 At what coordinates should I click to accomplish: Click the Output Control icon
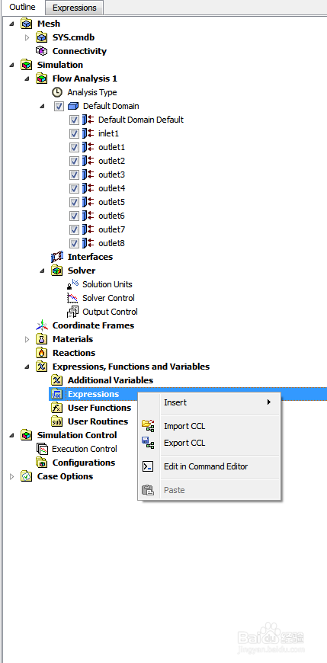72,312
